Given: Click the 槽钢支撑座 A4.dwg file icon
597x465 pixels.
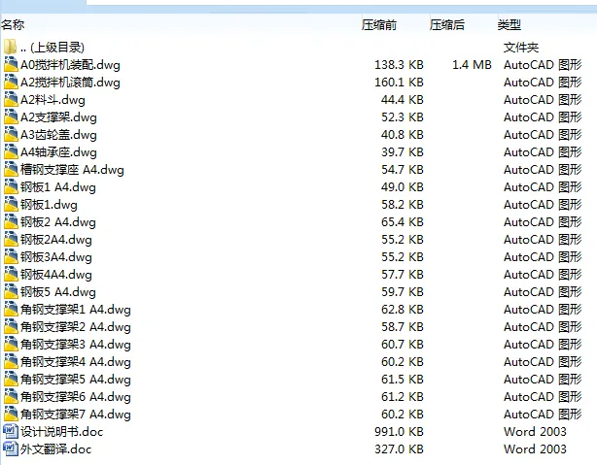Looking at the screenshot, I should pyautogui.click(x=11, y=170).
